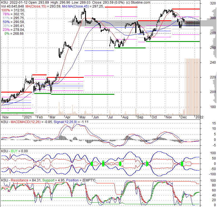Image resolution: width=217 pixels, height=207 pixels.
Task: Click the Position = {EMPTY} label
Action: [81, 180]
